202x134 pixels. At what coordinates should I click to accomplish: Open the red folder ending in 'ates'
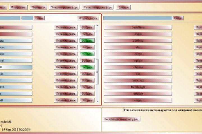(x=16, y=27)
